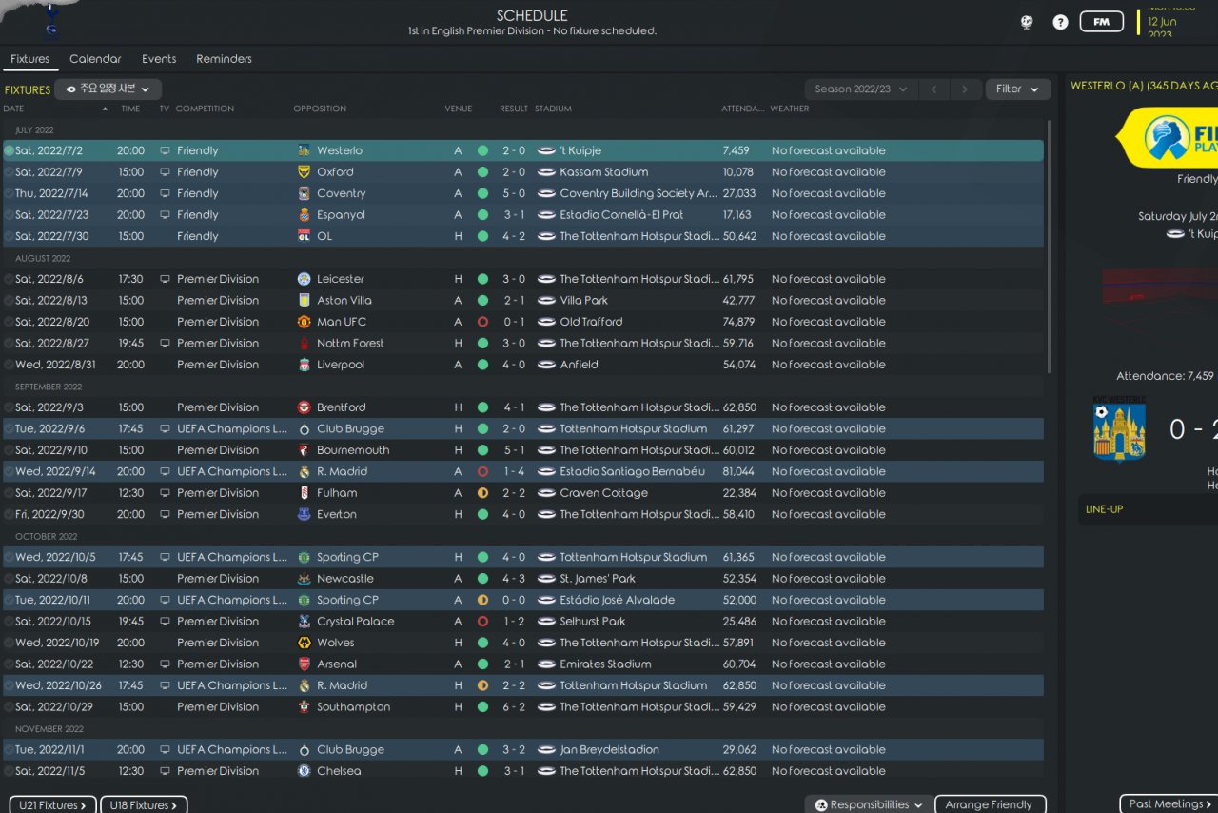The image size is (1218, 813).
Task: Open Season 2022/23 dropdown
Action: tap(861, 89)
